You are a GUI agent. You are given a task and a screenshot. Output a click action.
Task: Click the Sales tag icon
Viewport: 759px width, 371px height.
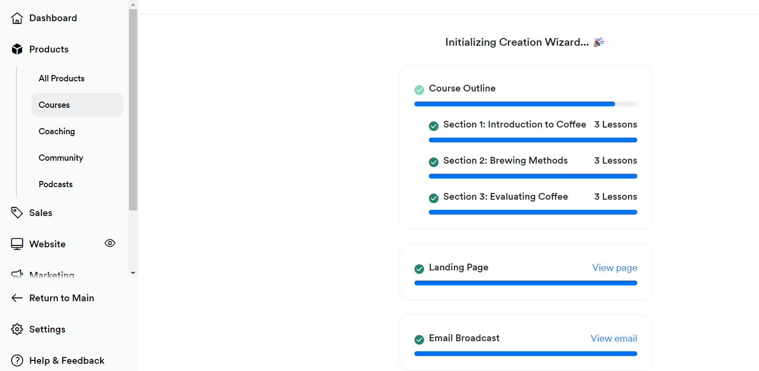tap(17, 213)
